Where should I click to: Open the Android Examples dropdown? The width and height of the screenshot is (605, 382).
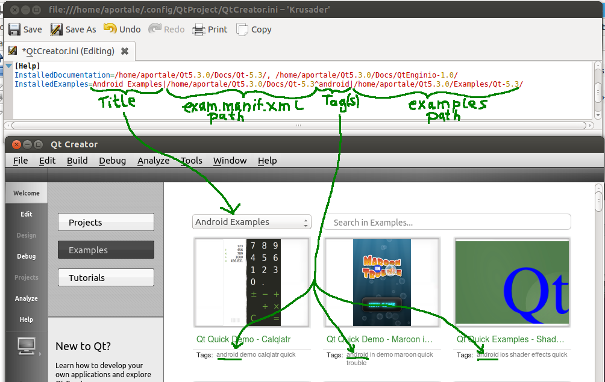point(252,222)
